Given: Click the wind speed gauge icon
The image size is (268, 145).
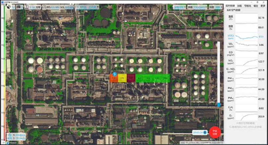Looking at the screenshot, I should (44, 7).
